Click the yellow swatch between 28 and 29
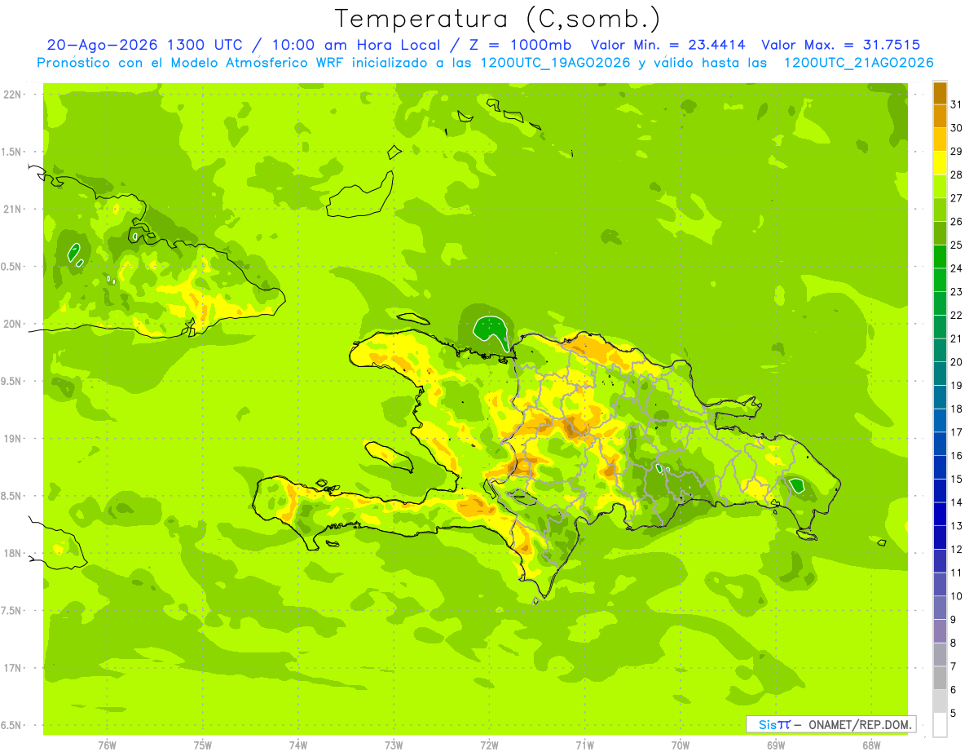978x756 pixels. [940, 164]
